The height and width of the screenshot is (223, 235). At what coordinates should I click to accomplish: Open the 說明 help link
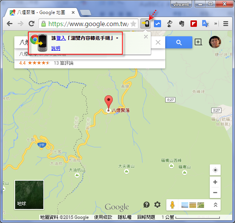56,48
